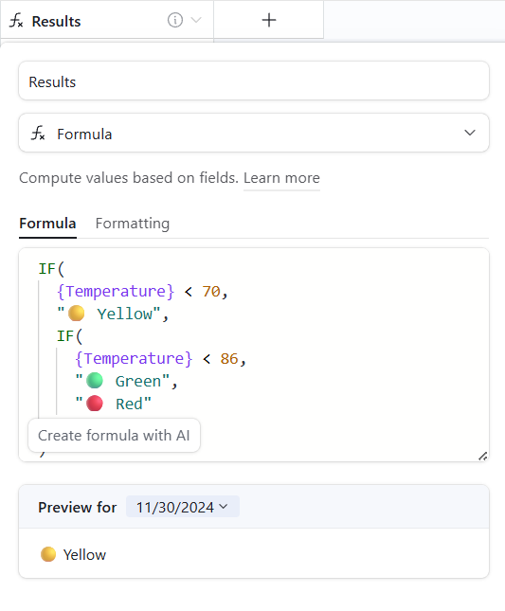The width and height of the screenshot is (505, 611).
Task: Edit the Results field name input
Action: pos(254,81)
